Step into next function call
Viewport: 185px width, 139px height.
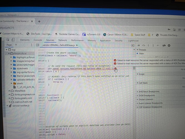pyautogui.click(x=148, y=46)
